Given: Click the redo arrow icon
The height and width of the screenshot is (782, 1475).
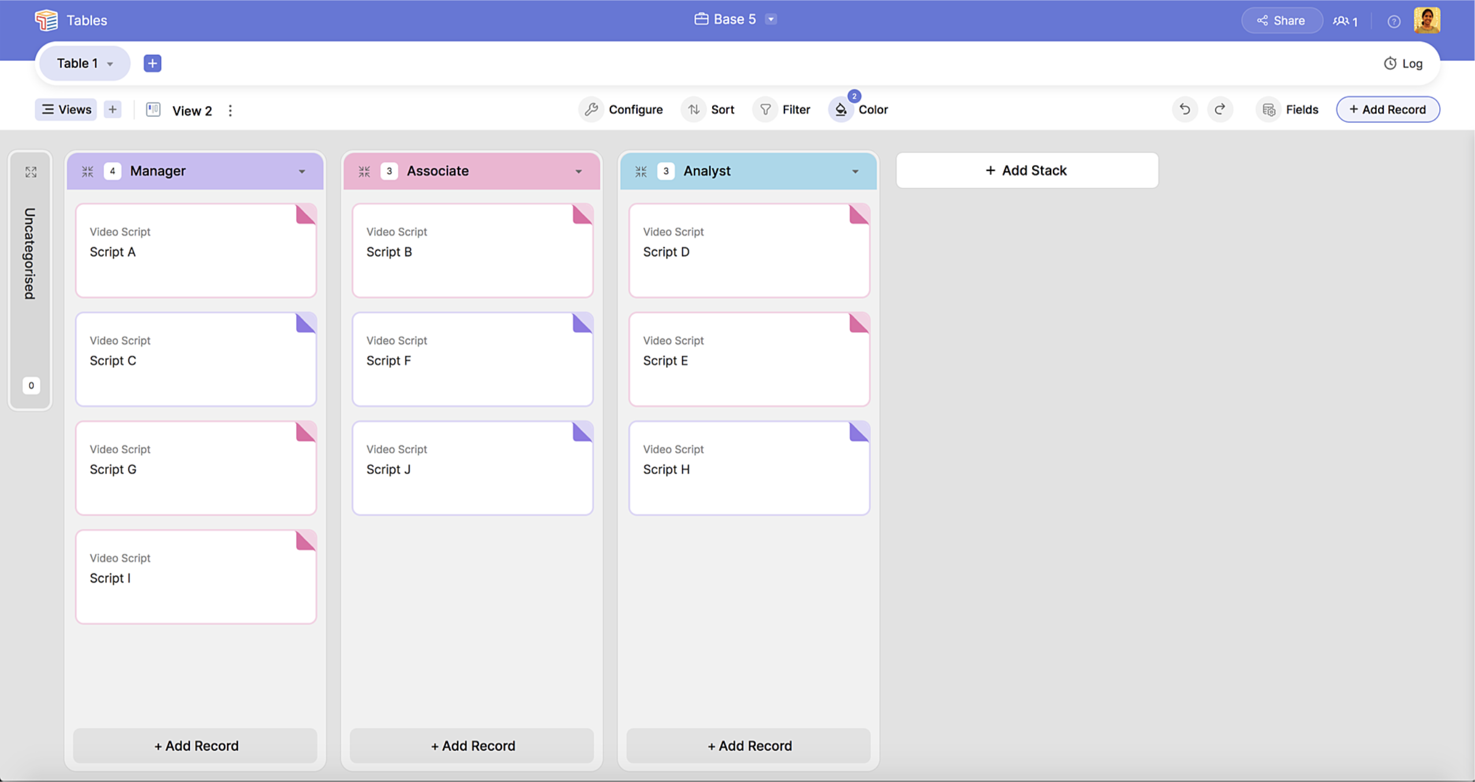Looking at the screenshot, I should [1220, 109].
